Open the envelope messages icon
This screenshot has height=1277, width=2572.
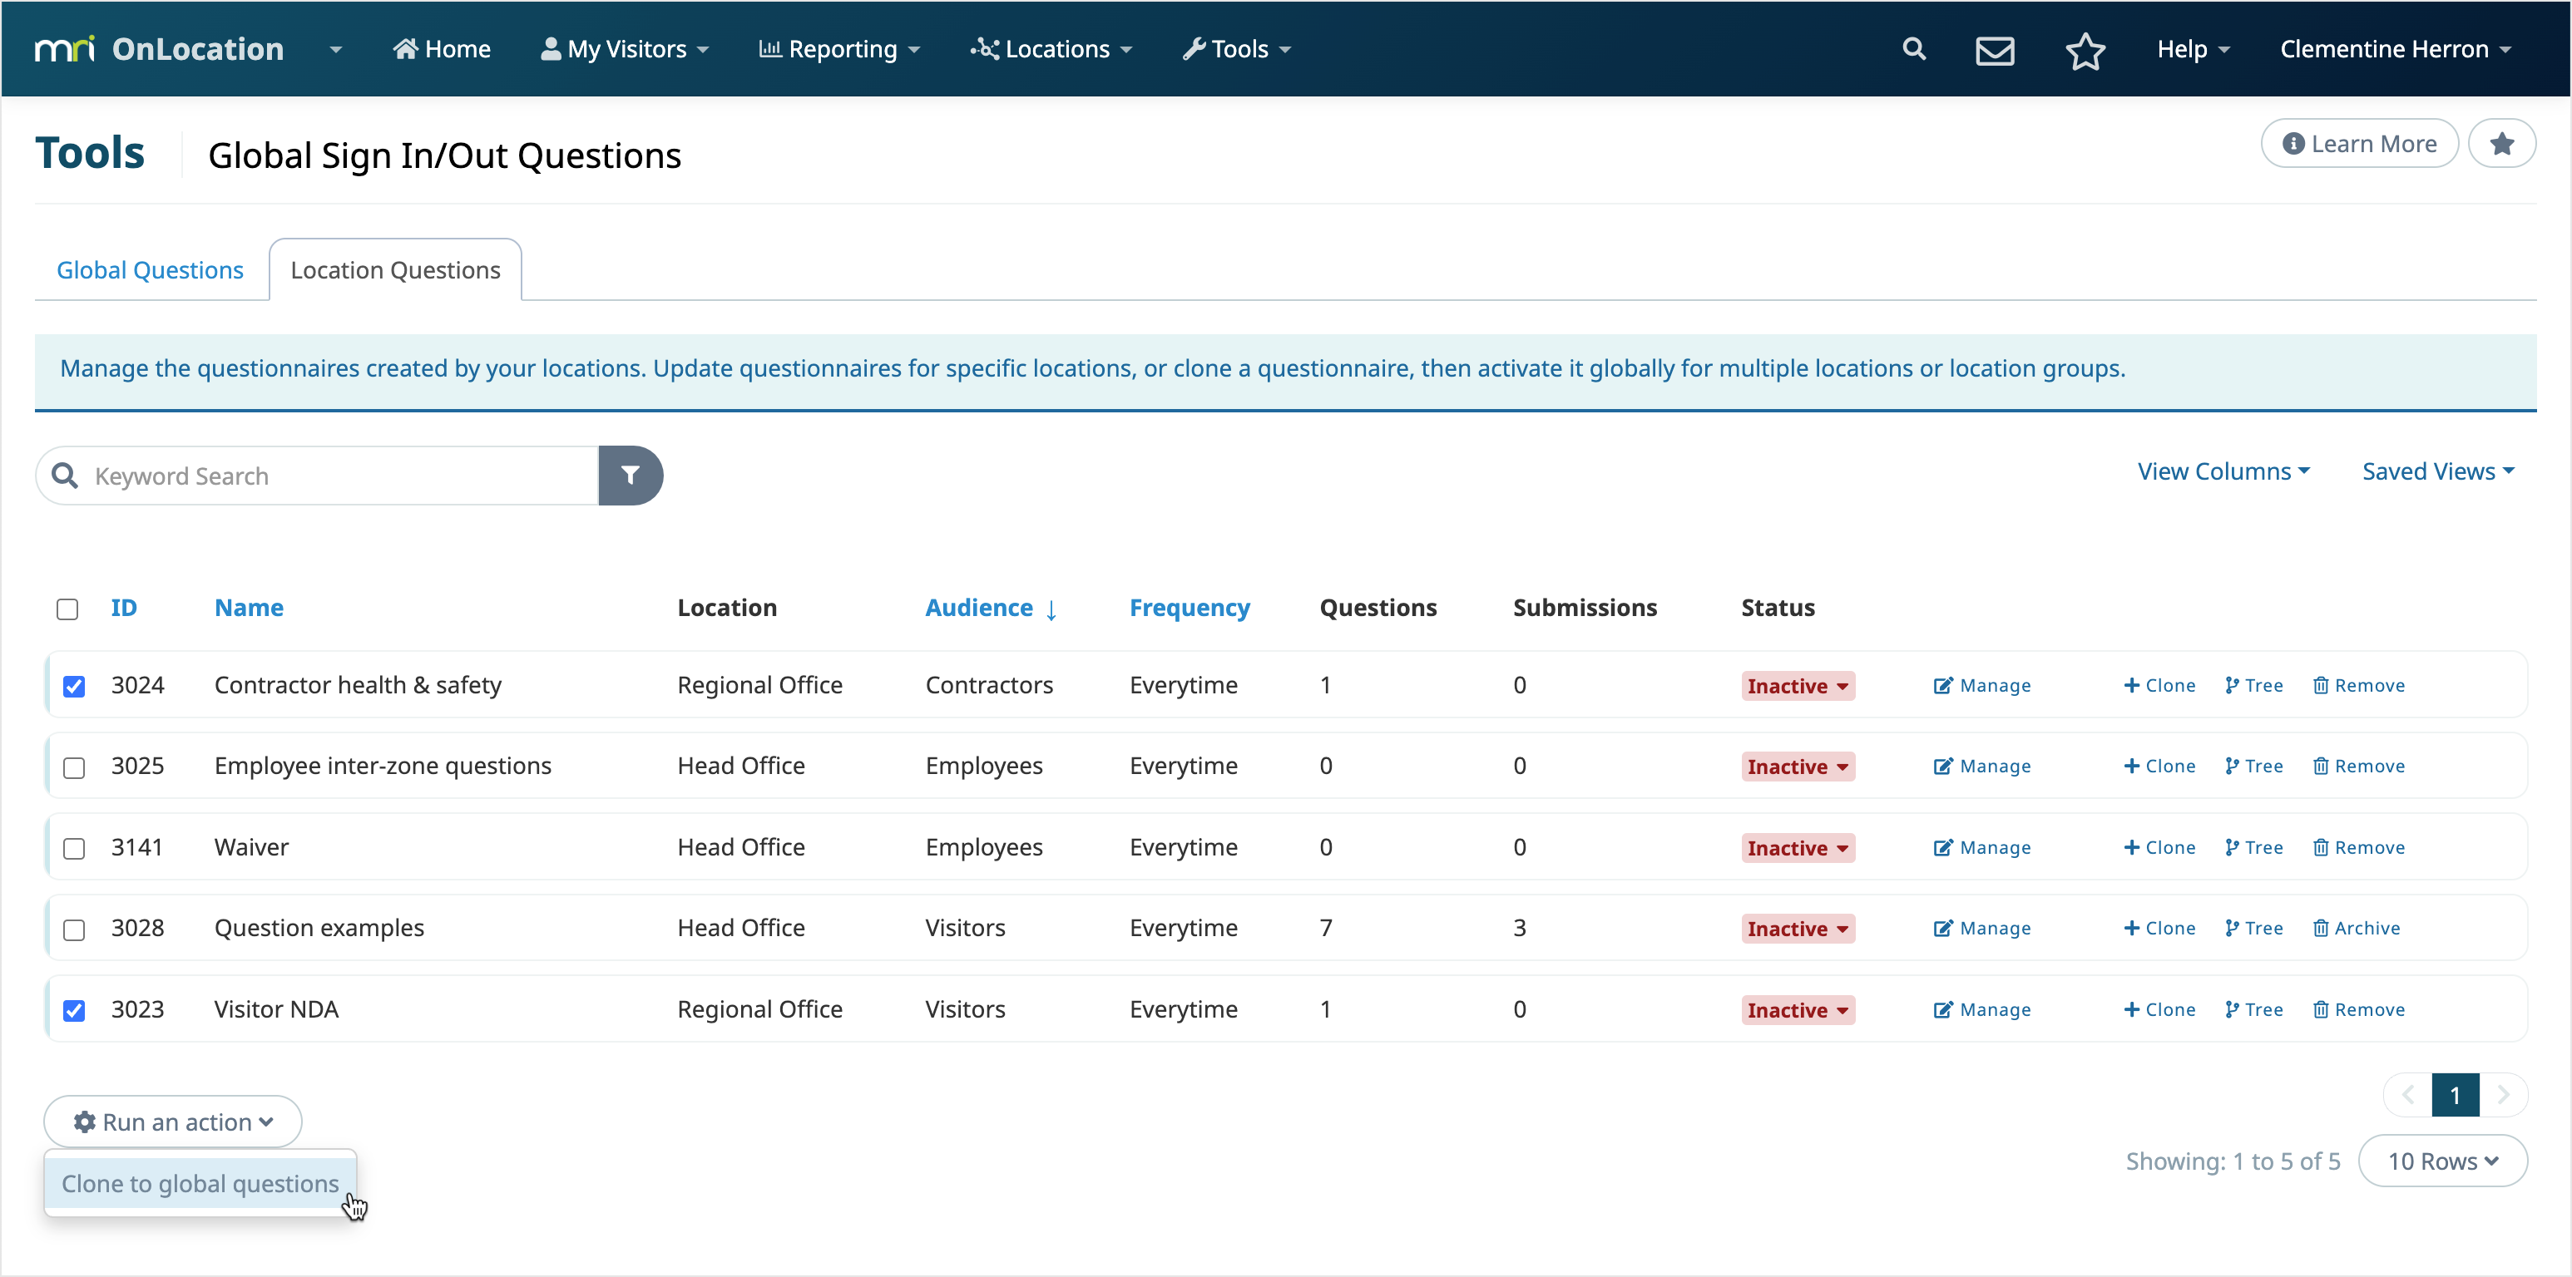[x=1995, y=50]
